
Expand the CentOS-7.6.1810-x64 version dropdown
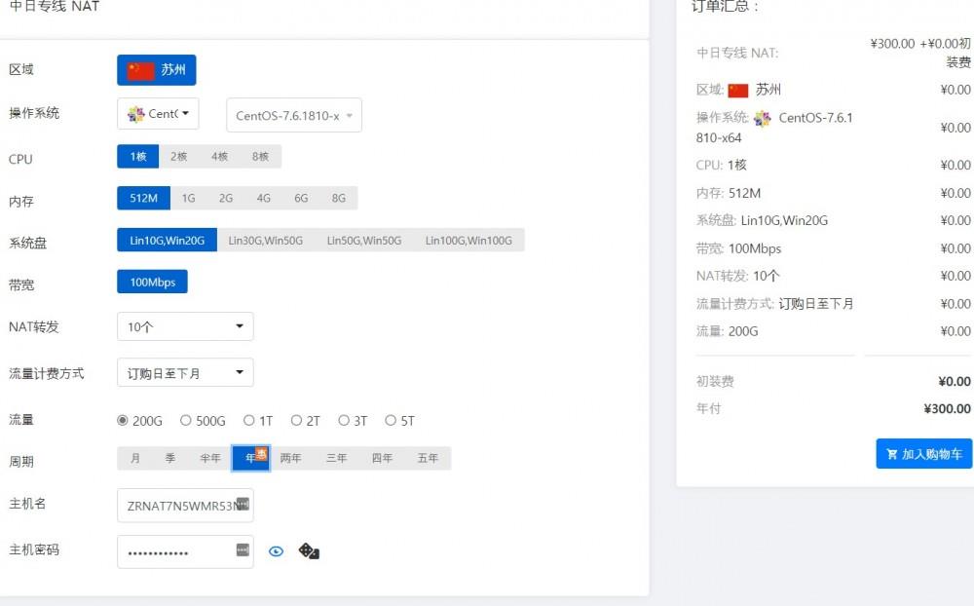pos(294,115)
